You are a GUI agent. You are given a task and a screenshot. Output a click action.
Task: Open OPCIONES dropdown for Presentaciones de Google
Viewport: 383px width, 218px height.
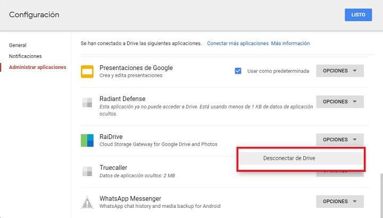click(339, 71)
